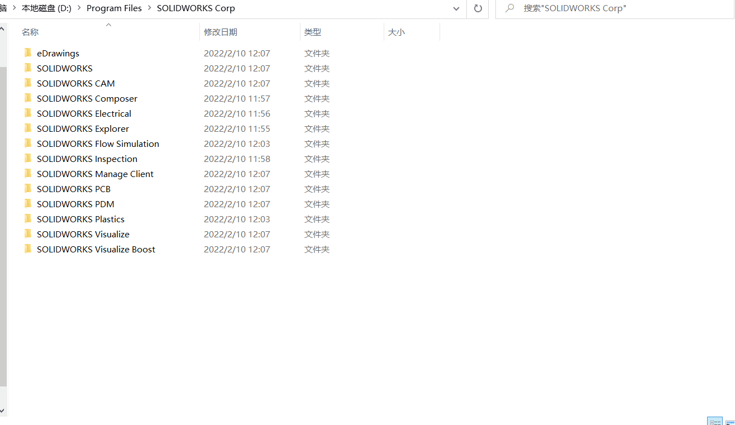Click the SOLIDWORKS Inspection name text
Image resolution: width=735 pixels, height=425 pixels.
[87, 159]
